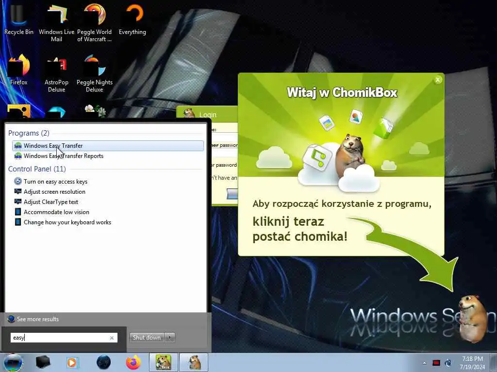Expand the Shut down options arrow
The width and height of the screenshot is (497, 372).
coord(170,338)
